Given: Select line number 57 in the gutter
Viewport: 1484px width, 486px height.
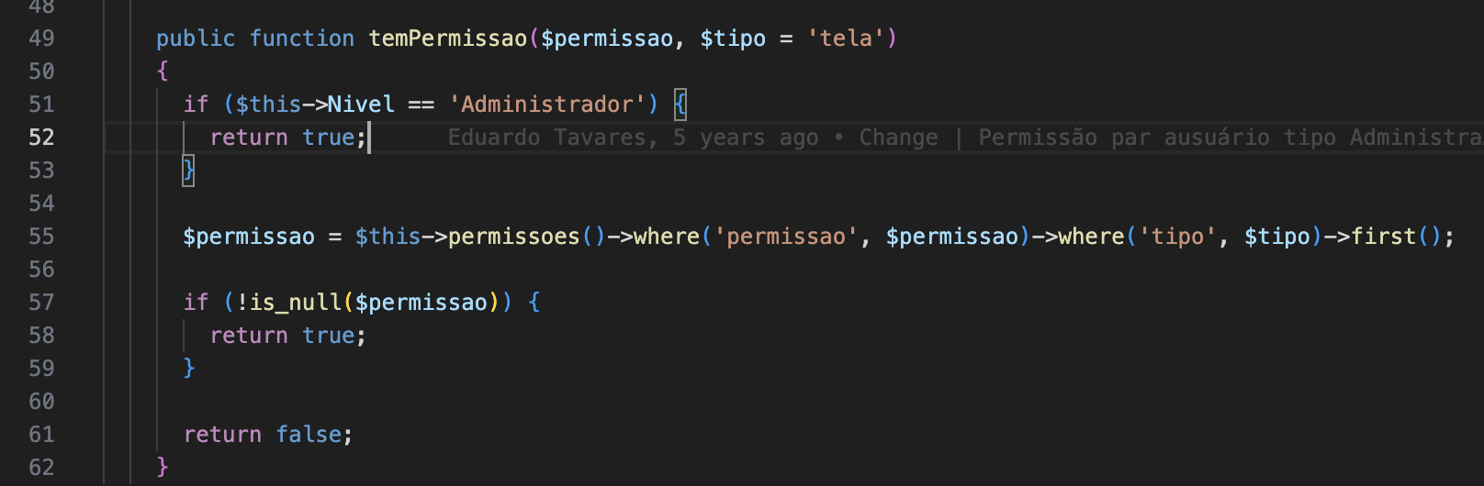Looking at the screenshot, I should 41,303.
